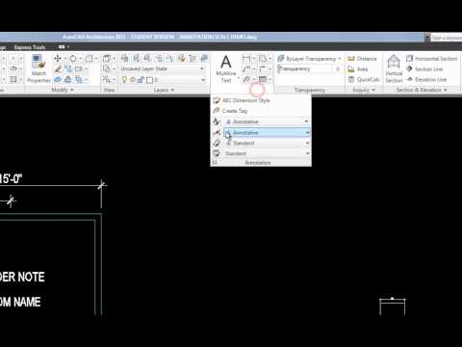Click the dimension style icon beside highlighted Annotative
462x347 pixels.
(x=217, y=132)
